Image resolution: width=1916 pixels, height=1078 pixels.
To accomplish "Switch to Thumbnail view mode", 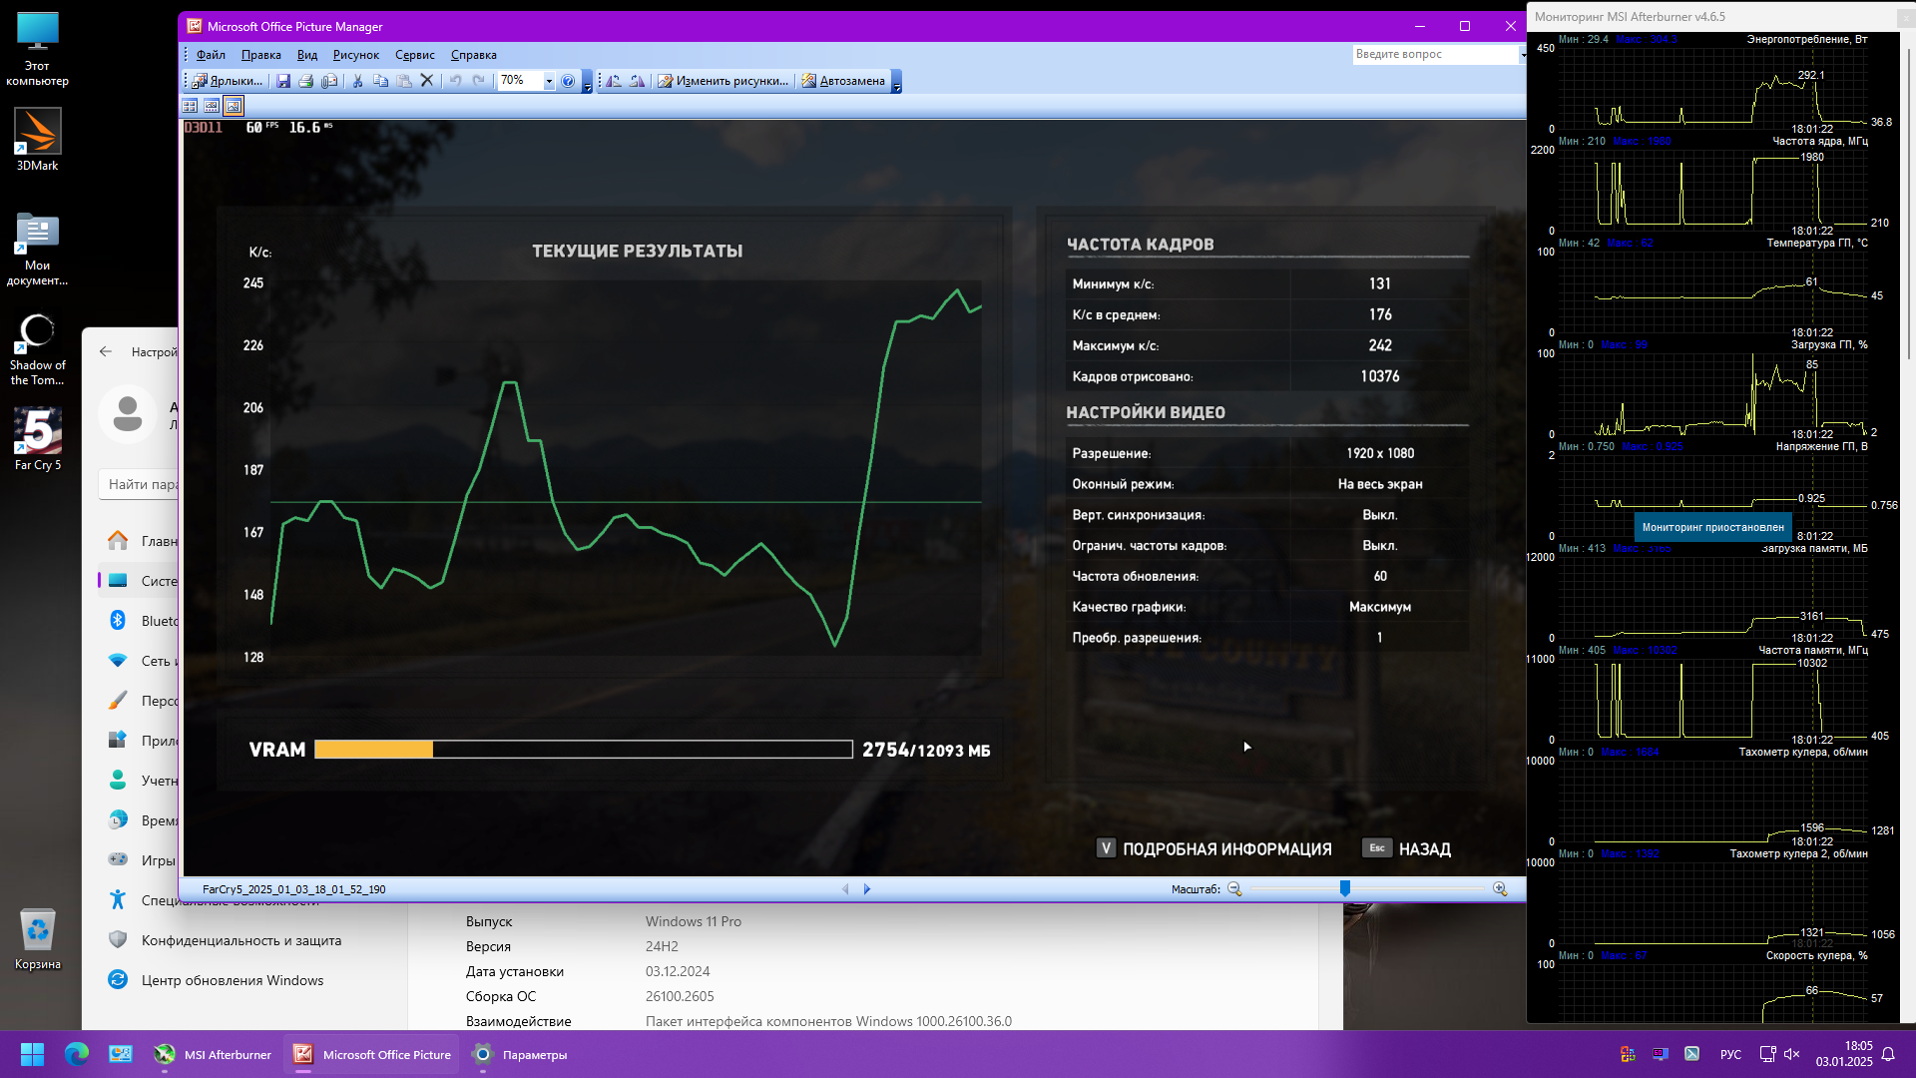I will [190, 106].
